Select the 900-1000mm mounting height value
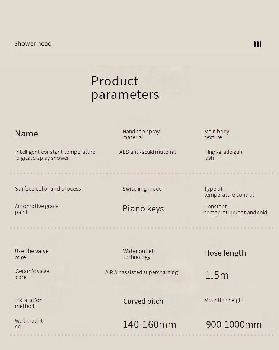279x350 pixels. pyautogui.click(x=234, y=325)
